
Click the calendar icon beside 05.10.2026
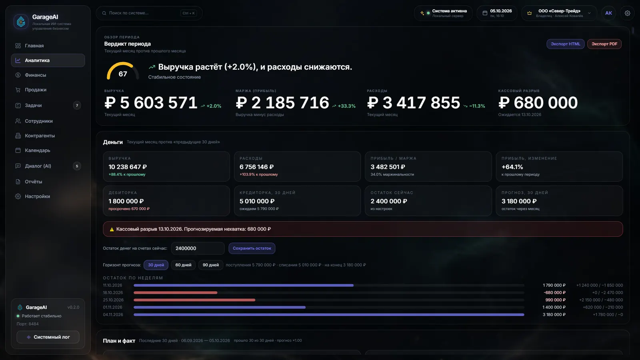click(x=485, y=13)
